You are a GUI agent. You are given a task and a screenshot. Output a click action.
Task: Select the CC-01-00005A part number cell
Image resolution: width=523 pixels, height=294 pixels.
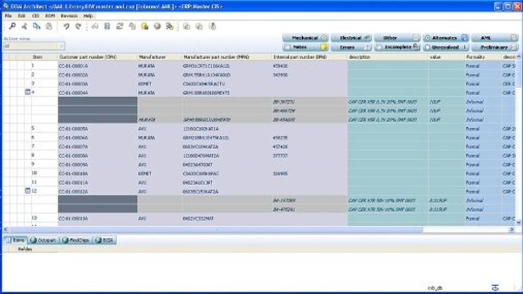coord(98,128)
